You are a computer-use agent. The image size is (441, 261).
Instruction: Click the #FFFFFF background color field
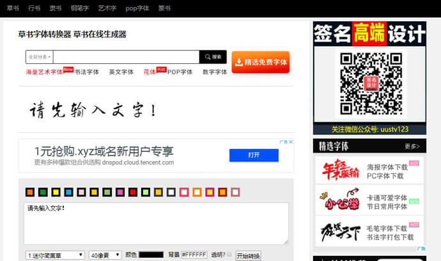(194, 255)
